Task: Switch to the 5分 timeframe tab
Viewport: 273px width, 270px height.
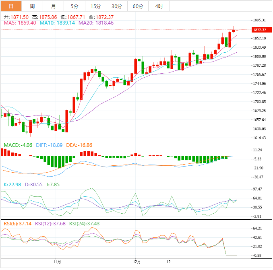Action: (x=74, y=6)
